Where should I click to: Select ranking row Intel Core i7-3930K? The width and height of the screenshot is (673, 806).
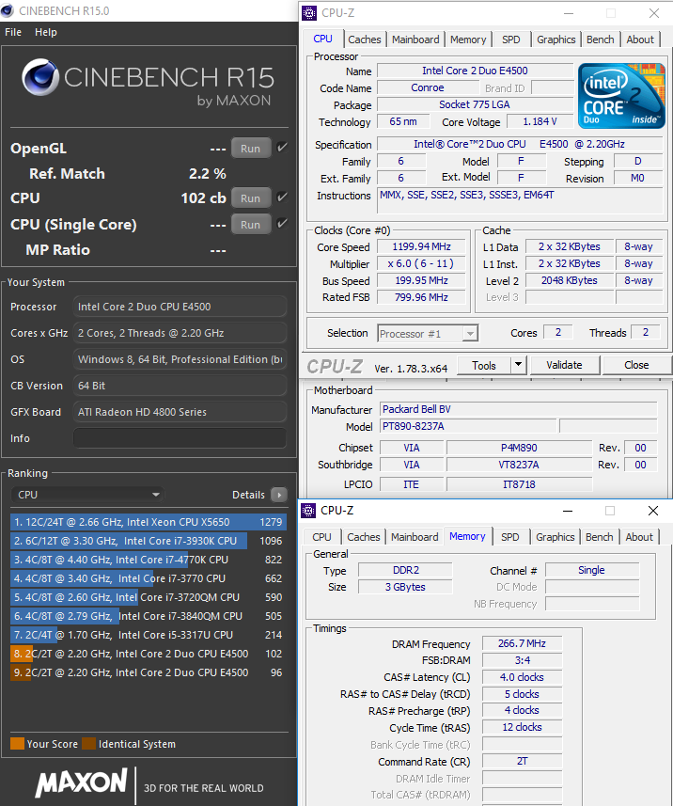pos(148,541)
